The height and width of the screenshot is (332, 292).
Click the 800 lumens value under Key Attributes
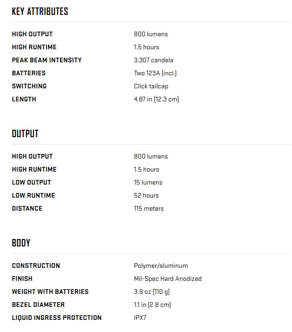click(x=151, y=34)
